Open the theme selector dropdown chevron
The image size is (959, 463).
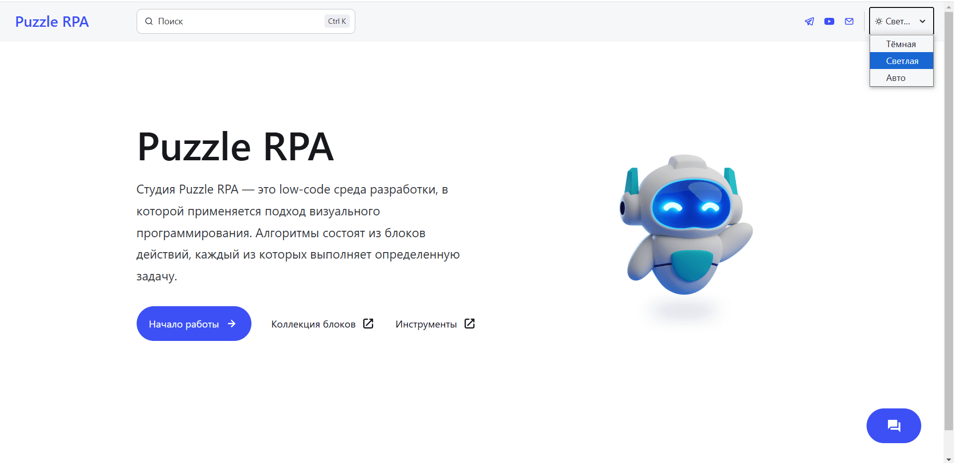(x=923, y=21)
